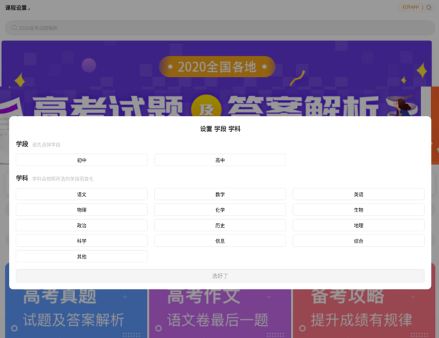Click the 学科会按照所选的学段而变化 hint text
The image size is (439, 338).
point(63,179)
